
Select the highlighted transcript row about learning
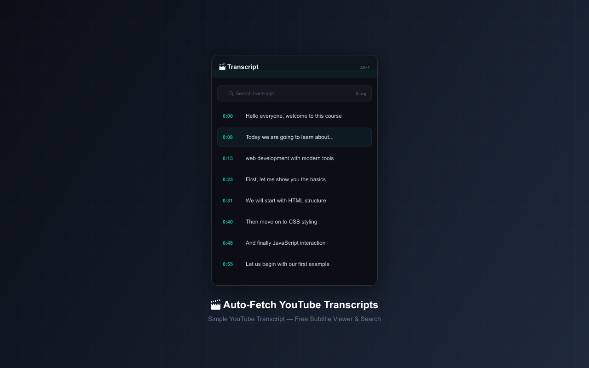(x=294, y=137)
